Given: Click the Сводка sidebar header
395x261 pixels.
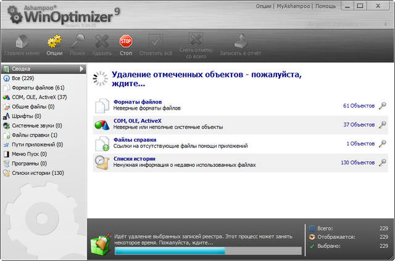Looking at the screenshot, I should (44, 68).
